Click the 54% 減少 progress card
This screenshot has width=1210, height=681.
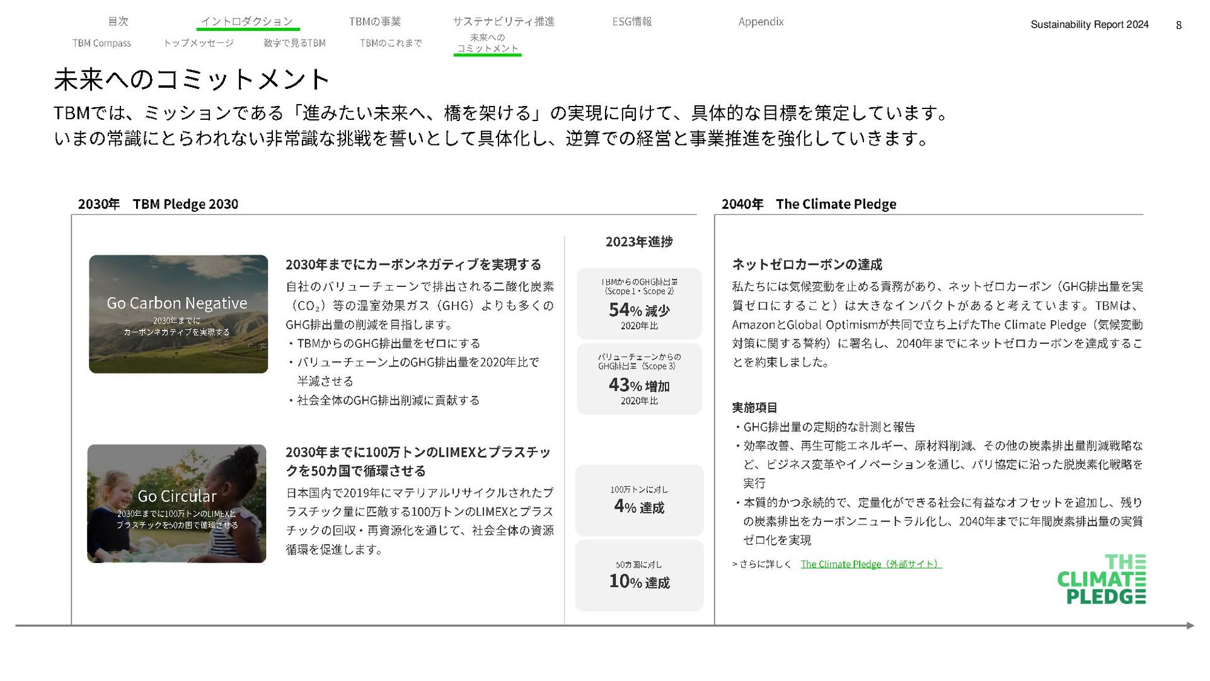click(639, 304)
